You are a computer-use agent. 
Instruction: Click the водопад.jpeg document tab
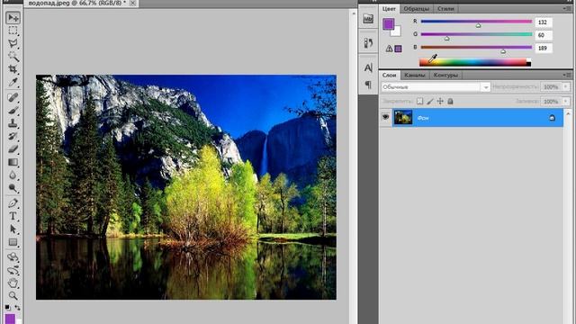click(x=76, y=3)
